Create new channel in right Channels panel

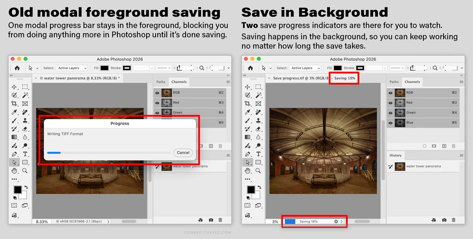(x=444, y=146)
